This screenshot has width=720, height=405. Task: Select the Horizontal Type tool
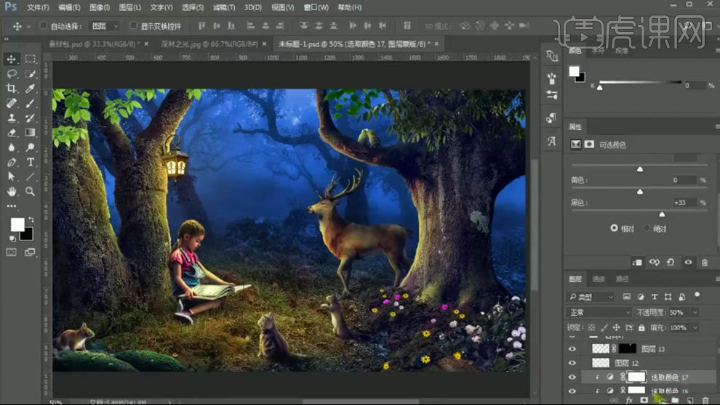(x=31, y=162)
